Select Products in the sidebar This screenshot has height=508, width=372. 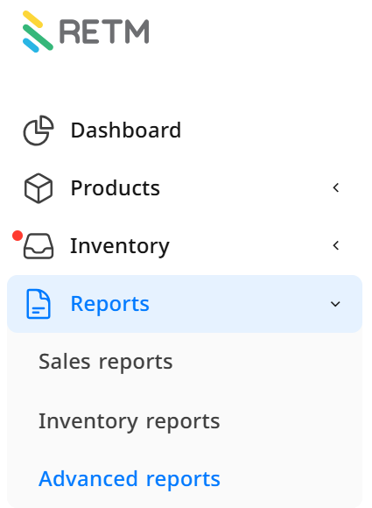pos(185,188)
